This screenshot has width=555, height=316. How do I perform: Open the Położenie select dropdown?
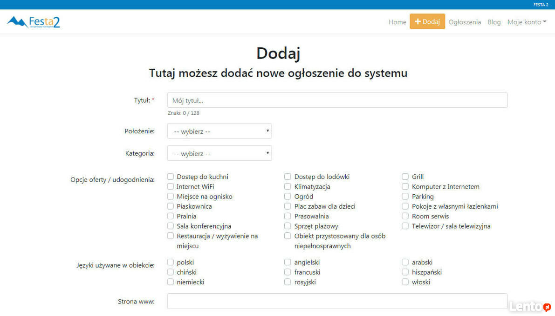pyautogui.click(x=219, y=131)
